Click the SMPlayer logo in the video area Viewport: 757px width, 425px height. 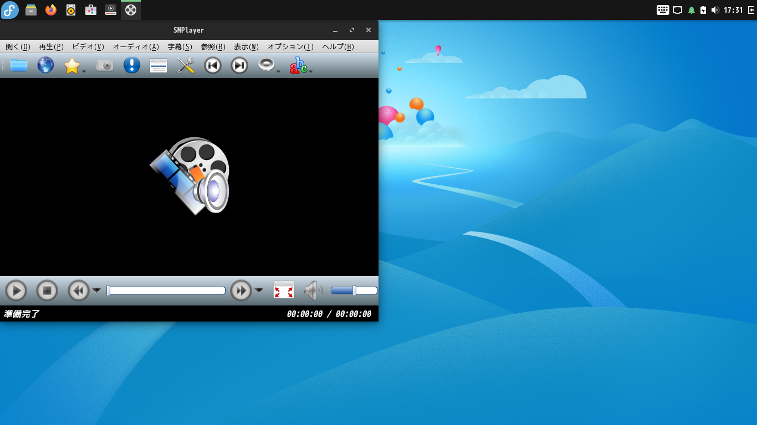[190, 175]
